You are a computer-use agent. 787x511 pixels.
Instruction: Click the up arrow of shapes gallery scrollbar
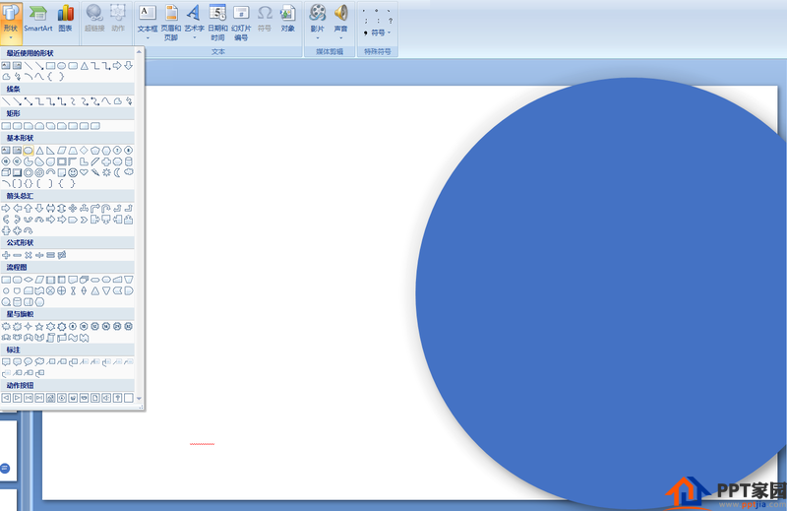pos(139,52)
